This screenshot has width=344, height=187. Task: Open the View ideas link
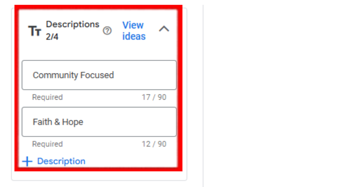(x=134, y=31)
